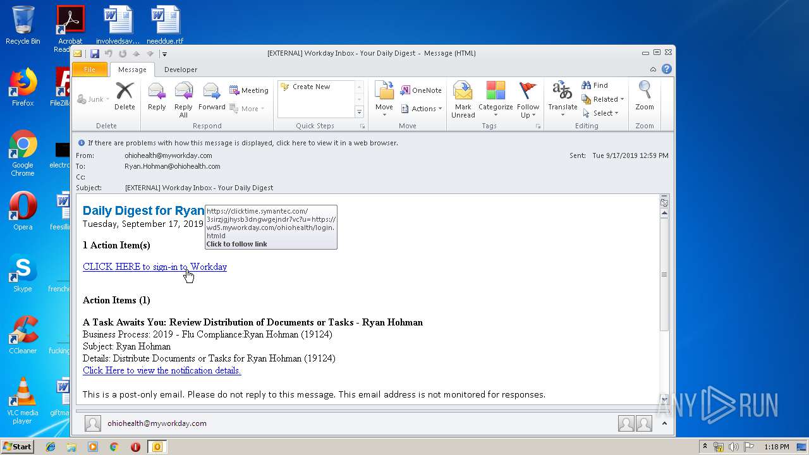Open Recycle Bin on desktop
This screenshot has width=809, height=455.
pyautogui.click(x=23, y=25)
